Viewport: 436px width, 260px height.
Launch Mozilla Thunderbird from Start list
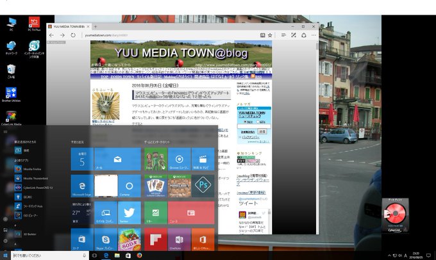click(x=31, y=178)
